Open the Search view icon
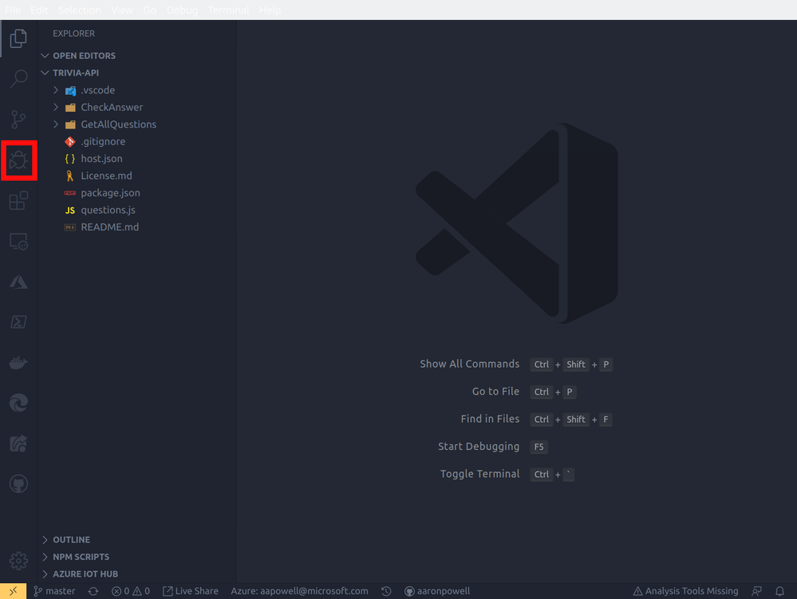The height and width of the screenshot is (599, 797). pyautogui.click(x=18, y=79)
